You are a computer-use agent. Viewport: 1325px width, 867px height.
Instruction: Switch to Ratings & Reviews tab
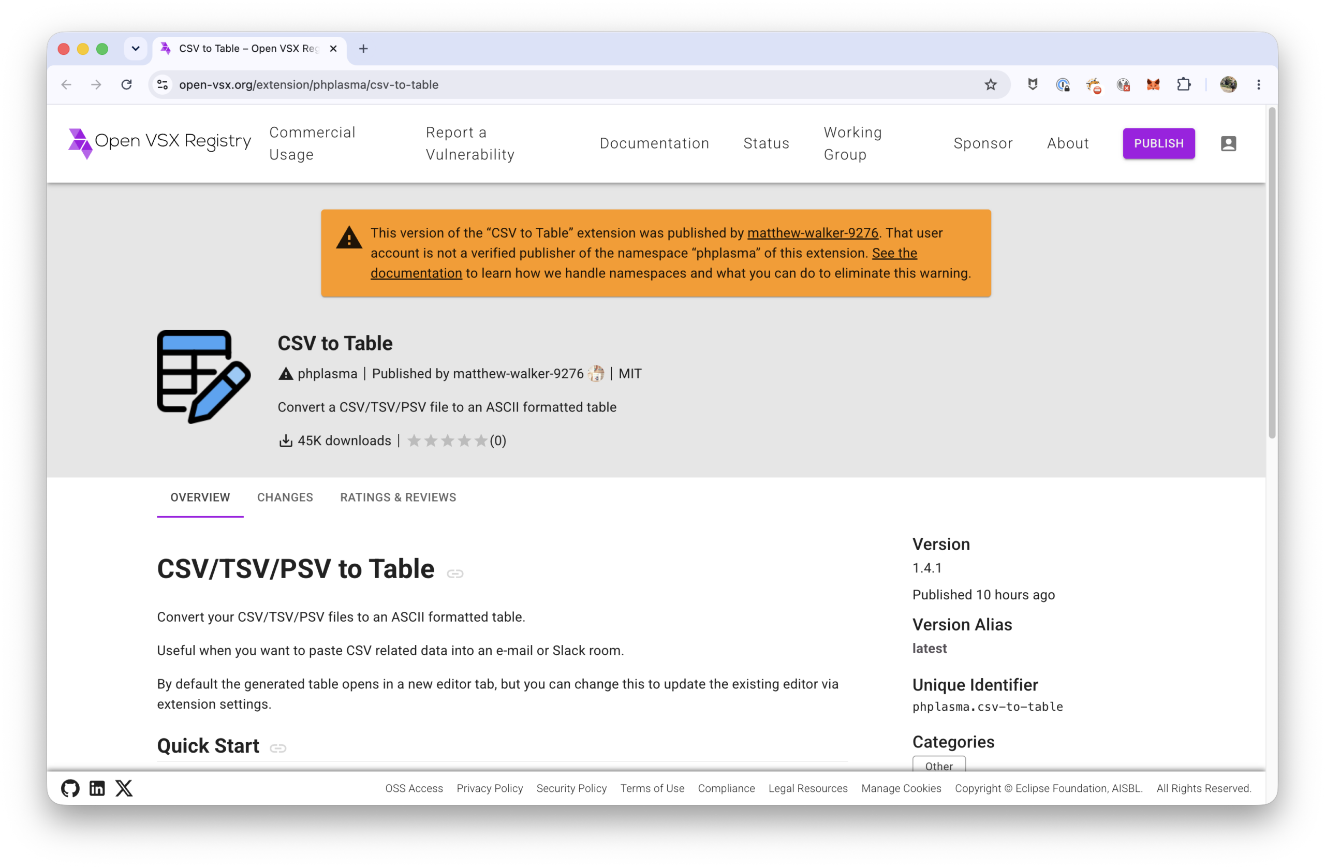pos(398,497)
